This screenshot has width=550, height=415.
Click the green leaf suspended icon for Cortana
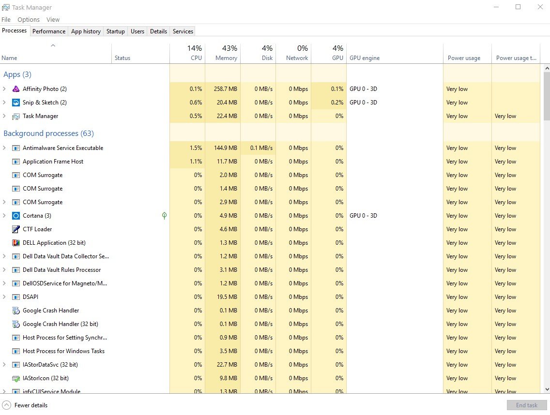coord(164,216)
